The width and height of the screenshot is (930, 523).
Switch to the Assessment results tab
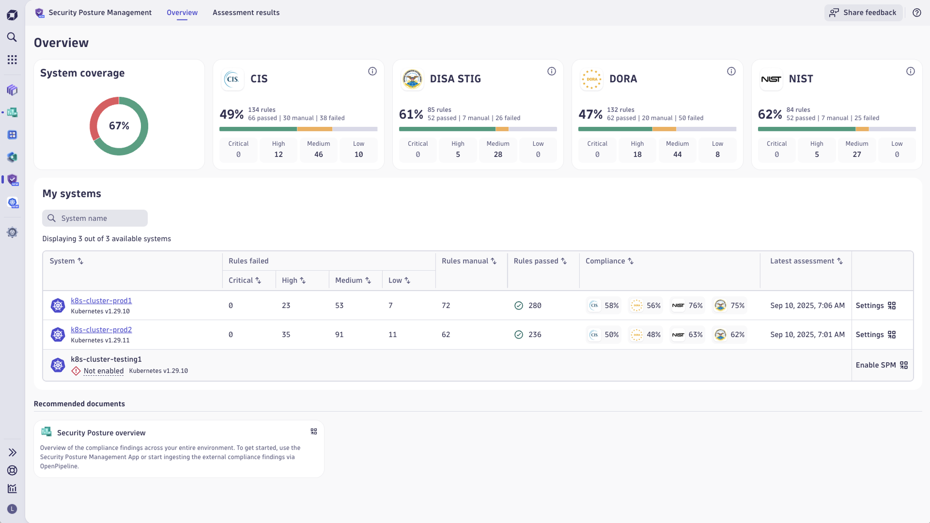pyautogui.click(x=246, y=13)
